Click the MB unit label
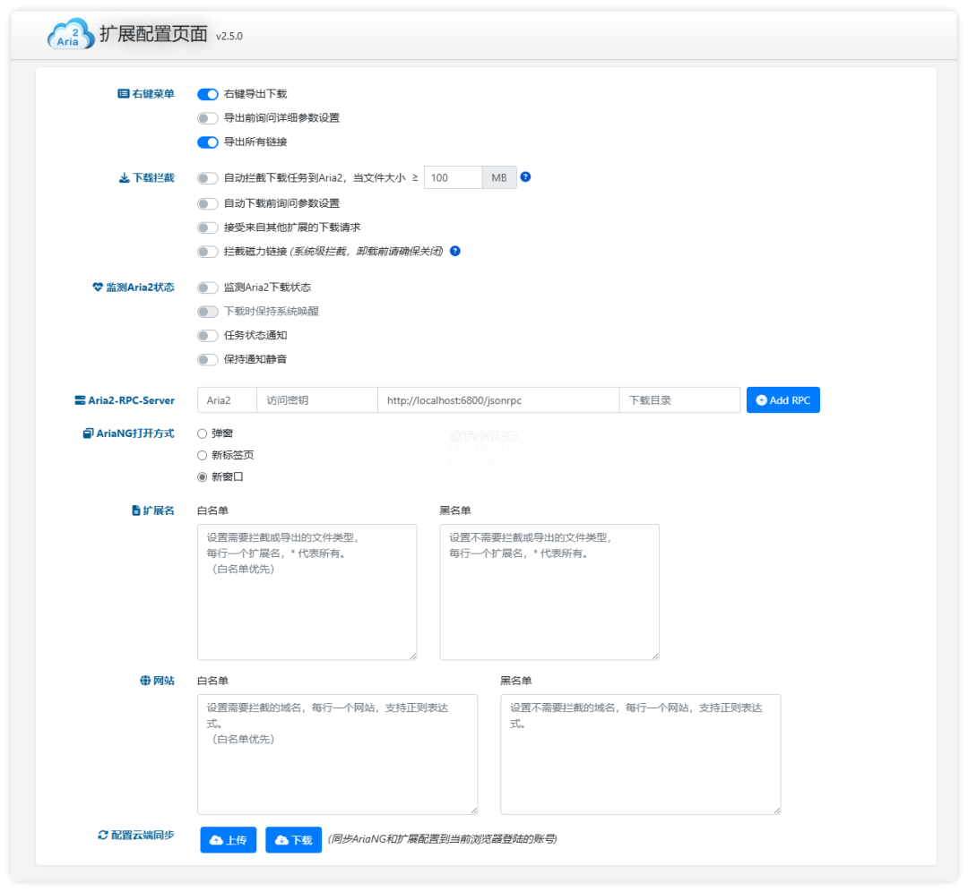 click(499, 177)
